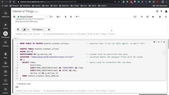Download the results as CSV
Image resolution: width=169 pixels, height=95 pixels.
coord(49,30)
